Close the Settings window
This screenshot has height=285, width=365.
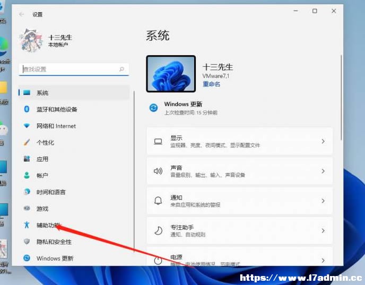(x=334, y=11)
